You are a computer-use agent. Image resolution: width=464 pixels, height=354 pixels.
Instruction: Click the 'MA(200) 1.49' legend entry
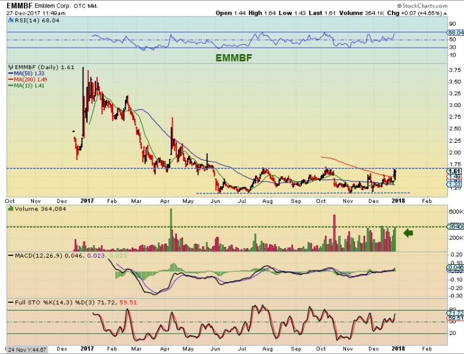(x=30, y=80)
